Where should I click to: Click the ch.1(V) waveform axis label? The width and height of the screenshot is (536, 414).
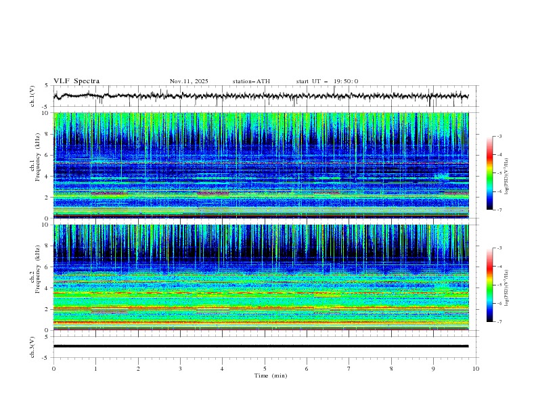tap(32, 96)
